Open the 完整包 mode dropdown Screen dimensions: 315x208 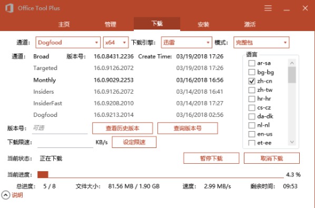coord(261,42)
